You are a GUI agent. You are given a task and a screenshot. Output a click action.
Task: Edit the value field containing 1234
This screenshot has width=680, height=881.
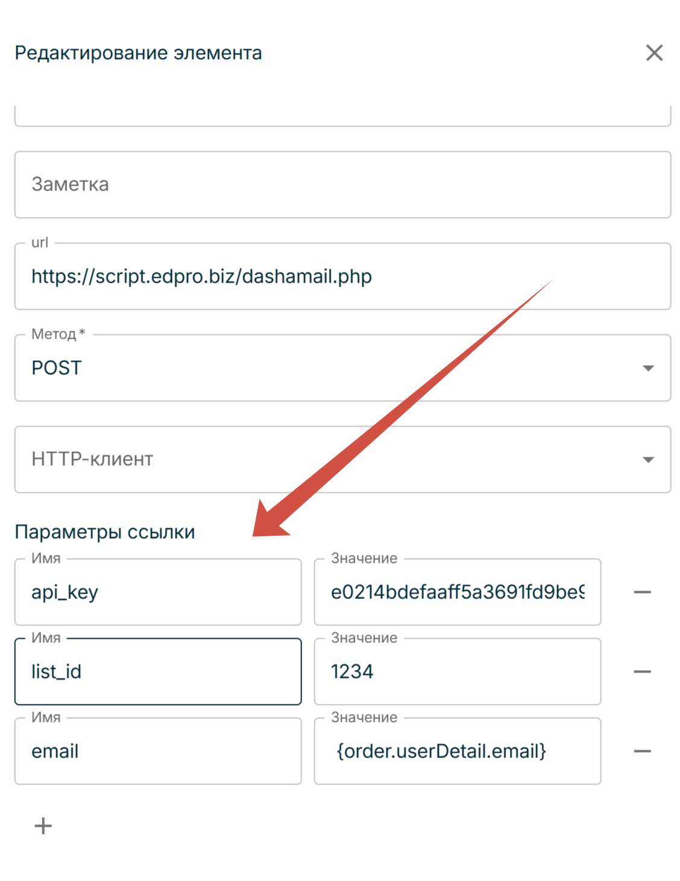pos(457,672)
